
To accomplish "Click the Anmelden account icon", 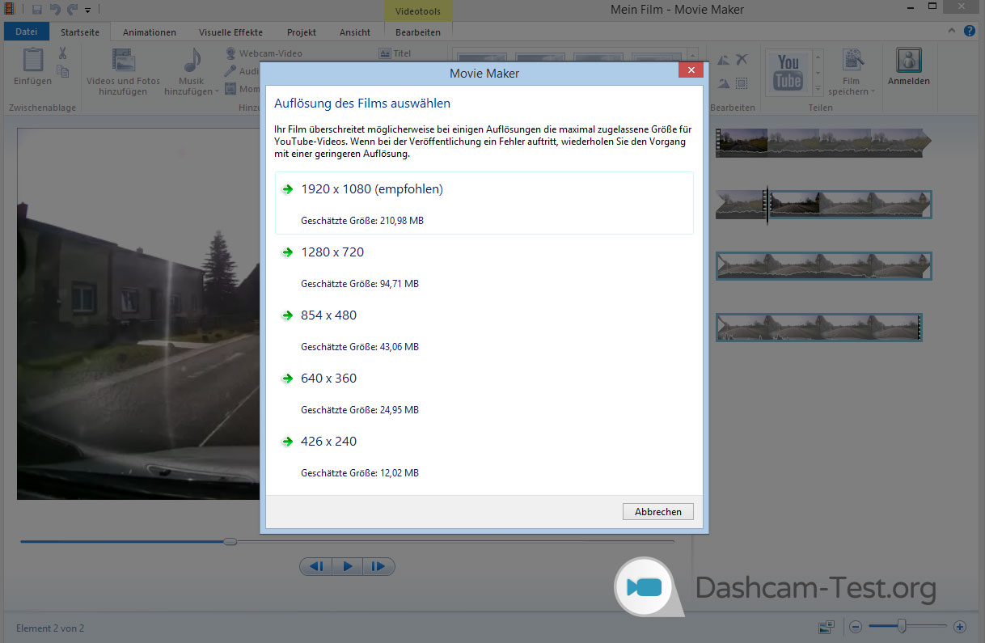I will (x=909, y=61).
